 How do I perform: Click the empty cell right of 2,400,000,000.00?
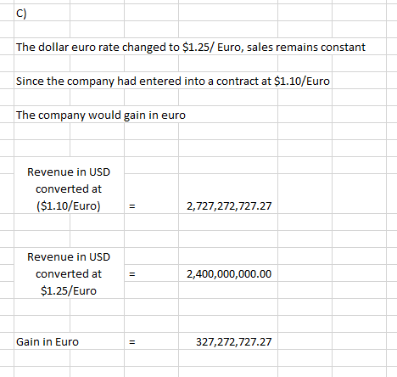coord(305,273)
